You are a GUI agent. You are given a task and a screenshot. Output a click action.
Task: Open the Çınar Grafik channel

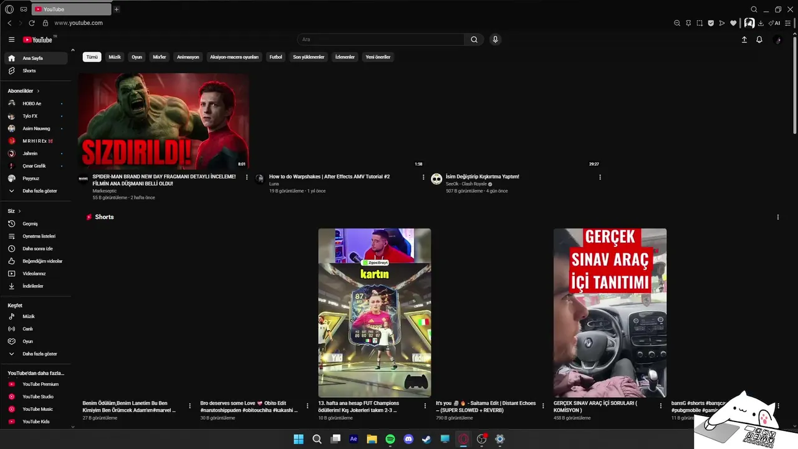click(36, 166)
